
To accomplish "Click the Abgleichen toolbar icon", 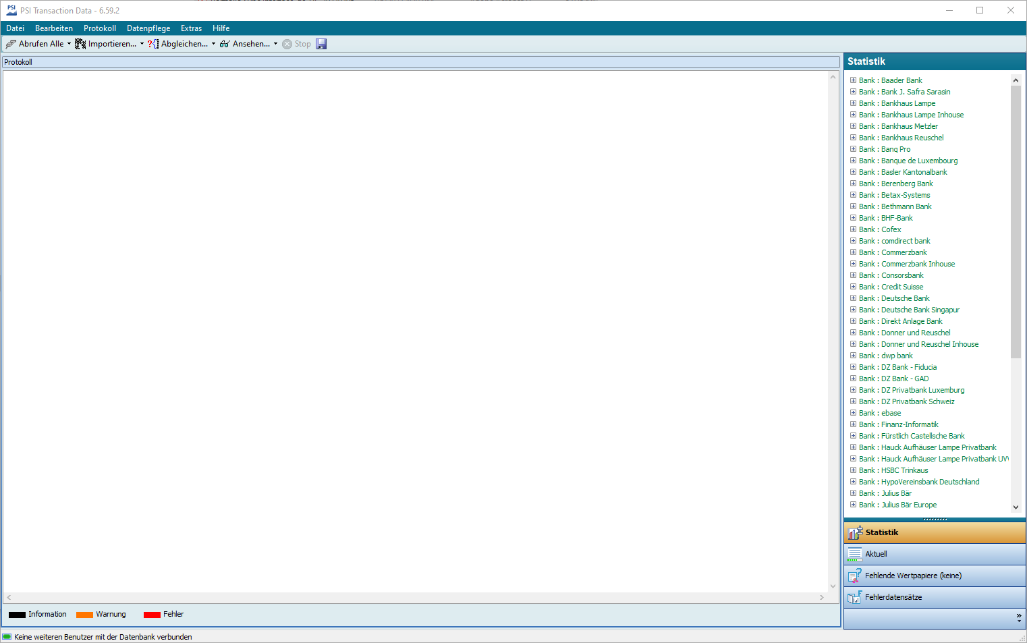I will 153,44.
